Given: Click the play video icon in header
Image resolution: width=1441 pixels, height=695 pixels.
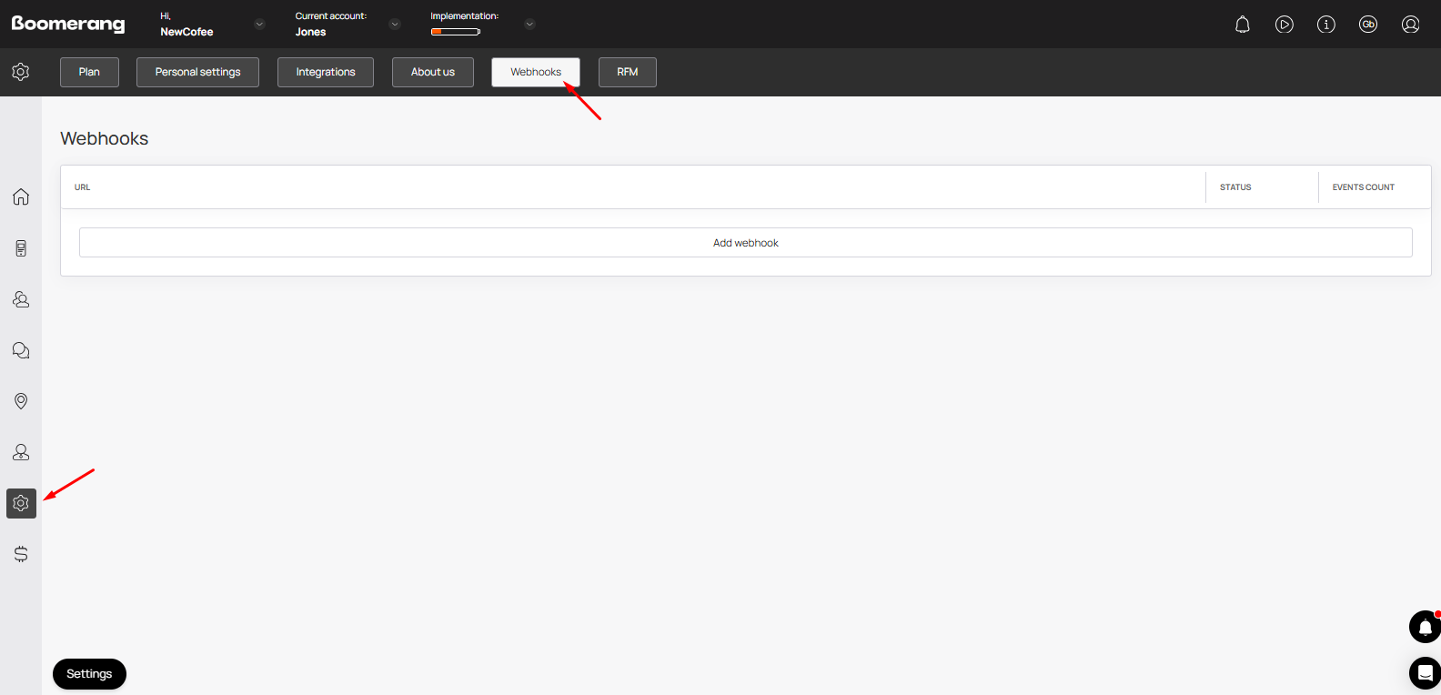Looking at the screenshot, I should 1284,25.
